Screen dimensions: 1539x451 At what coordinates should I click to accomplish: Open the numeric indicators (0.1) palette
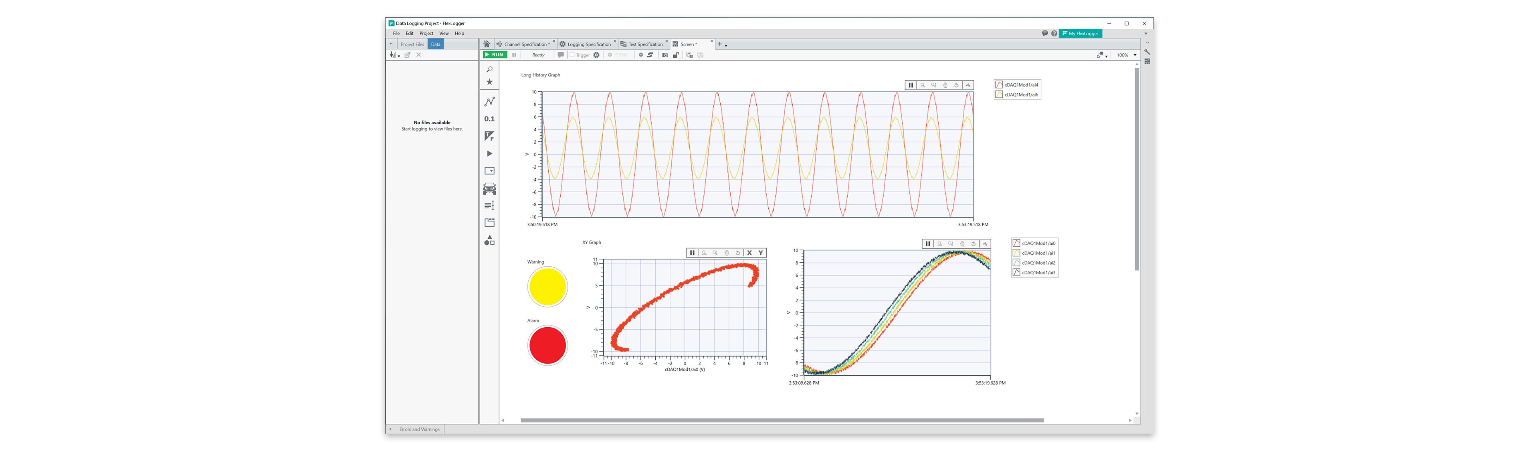[489, 119]
